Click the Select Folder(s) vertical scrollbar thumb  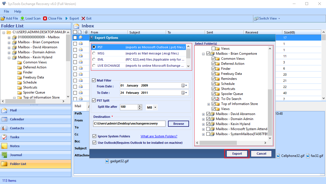click(x=270, y=112)
